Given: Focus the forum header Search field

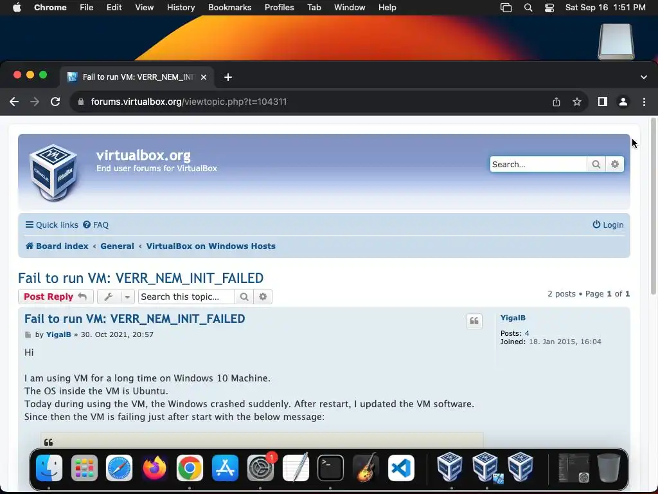Looking at the screenshot, I should tap(538, 164).
